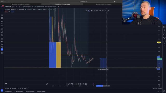This screenshot has width=166, height=93.
Task: Change background fill color bucket
Action: pyautogui.click(x=92, y=11)
